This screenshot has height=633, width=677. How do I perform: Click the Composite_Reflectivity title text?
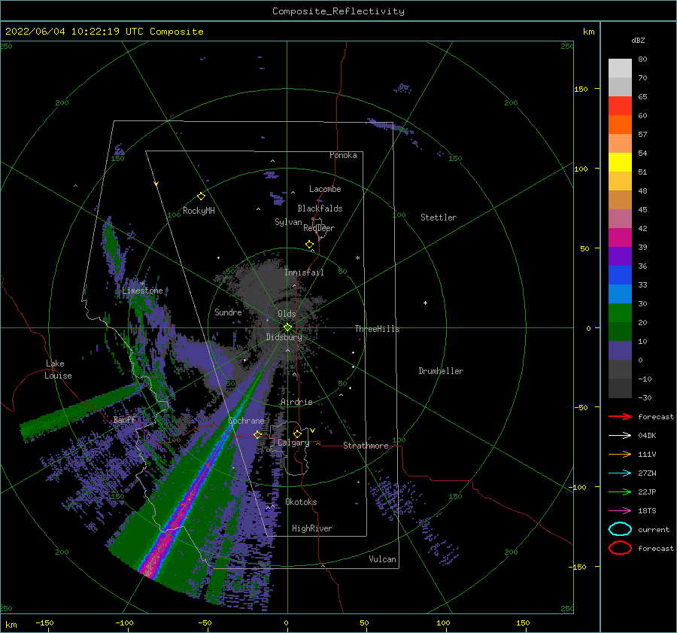click(338, 11)
